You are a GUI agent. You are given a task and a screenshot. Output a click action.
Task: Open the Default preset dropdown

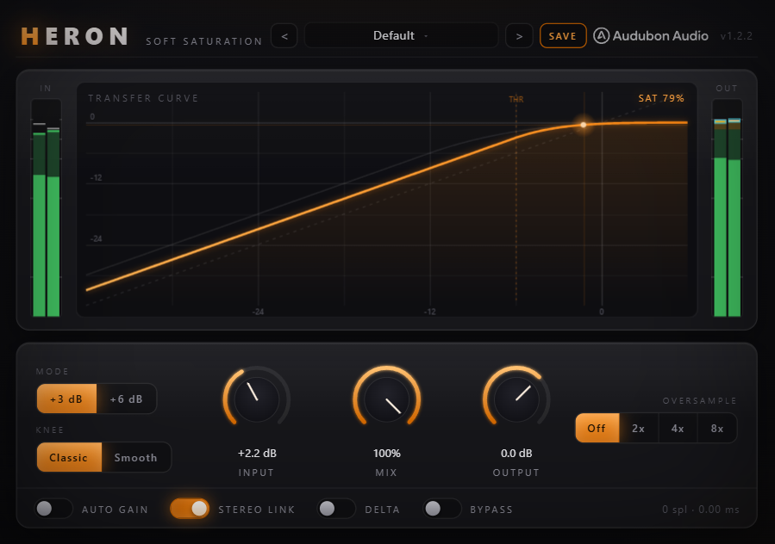coord(401,35)
